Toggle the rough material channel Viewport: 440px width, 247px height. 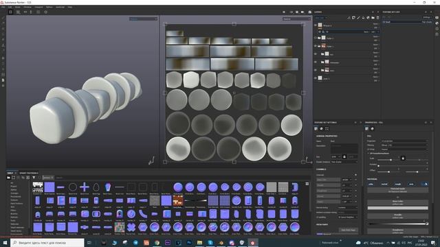coord(397,184)
